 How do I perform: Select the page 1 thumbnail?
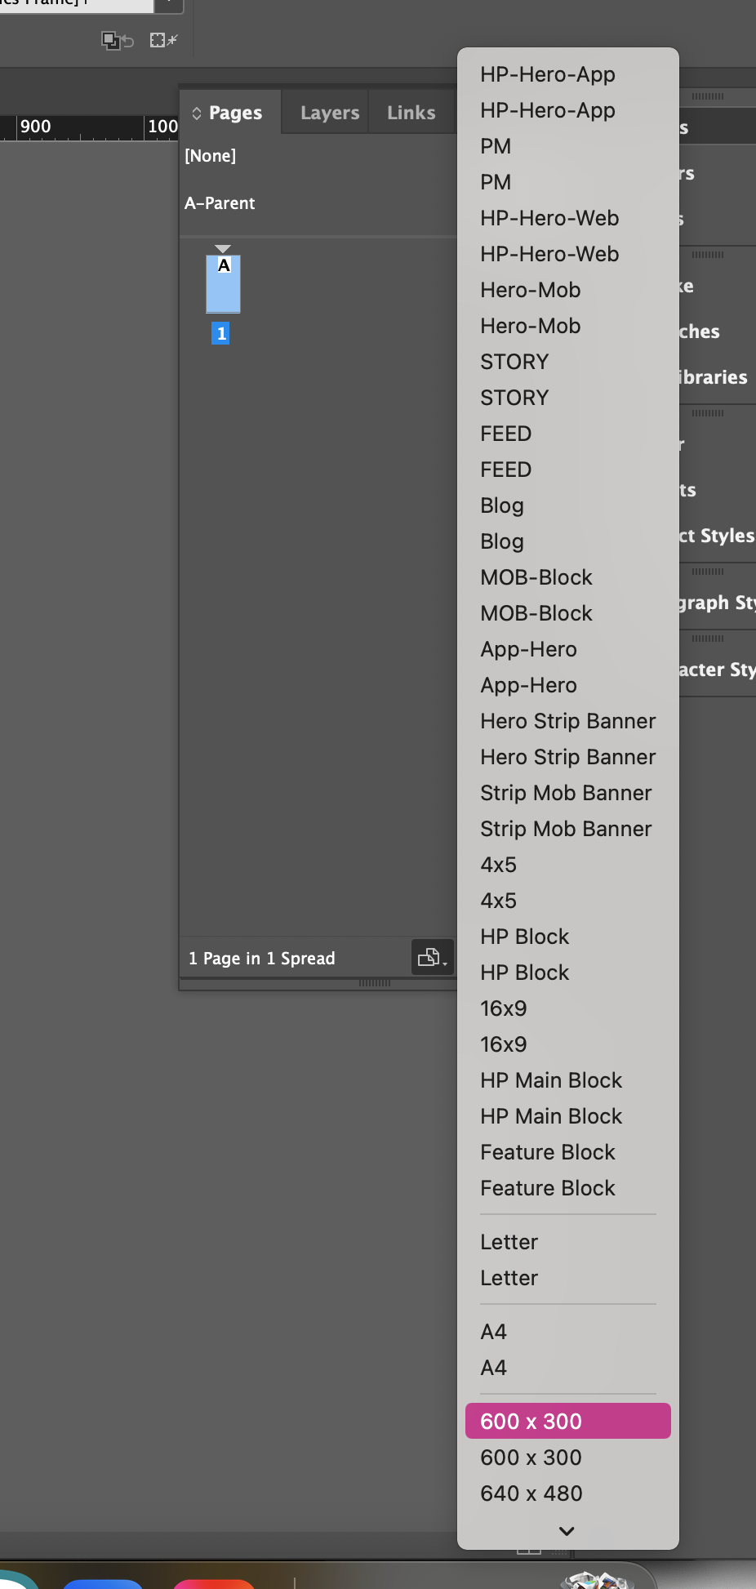223,284
